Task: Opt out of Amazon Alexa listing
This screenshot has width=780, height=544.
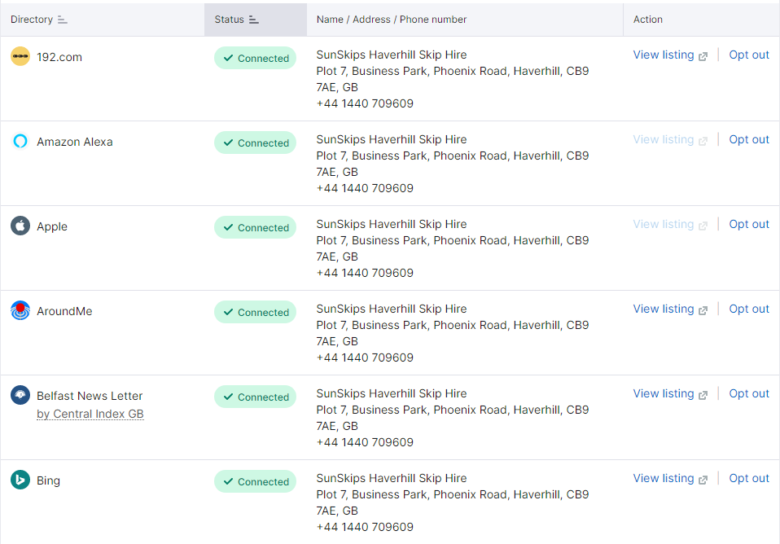Action: [x=749, y=139]
